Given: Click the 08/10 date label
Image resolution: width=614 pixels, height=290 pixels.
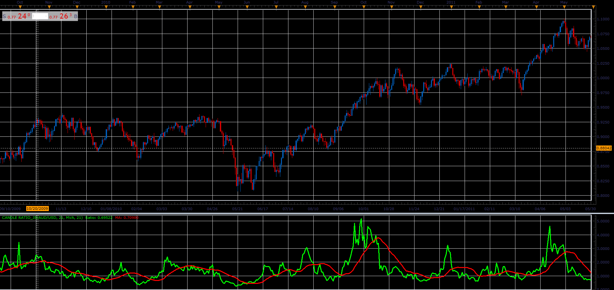Looking at the screenshot, I should 313,209.
